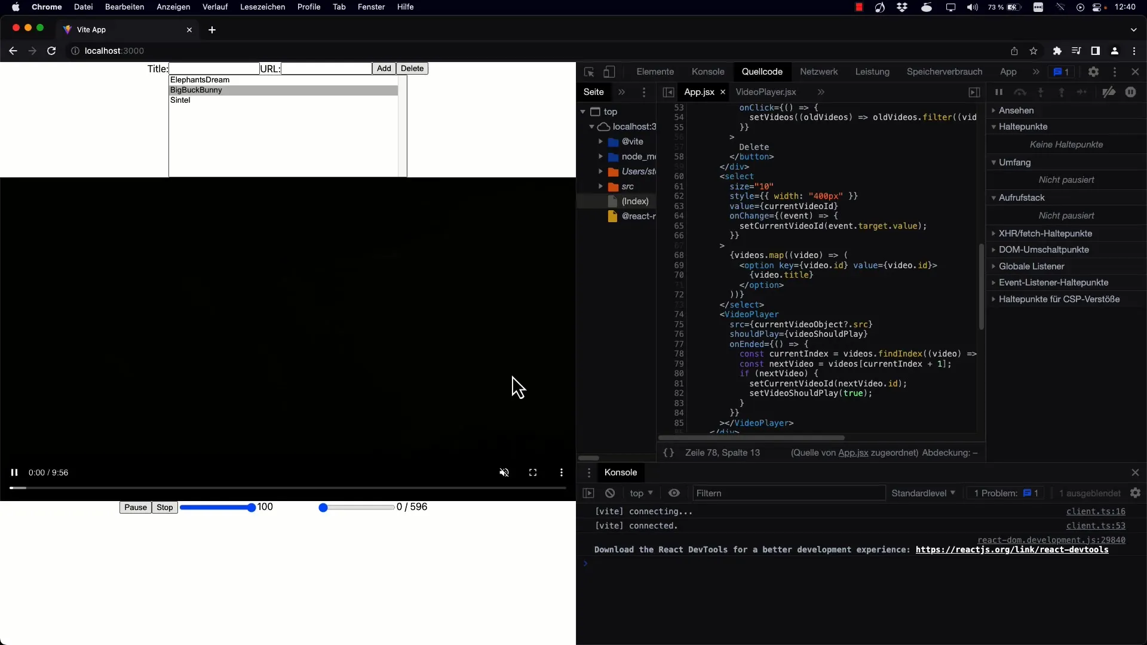Viewport: 1147px width, 645px height.
Task: Click the mute/unmute speaker icon
Action: 504,472
